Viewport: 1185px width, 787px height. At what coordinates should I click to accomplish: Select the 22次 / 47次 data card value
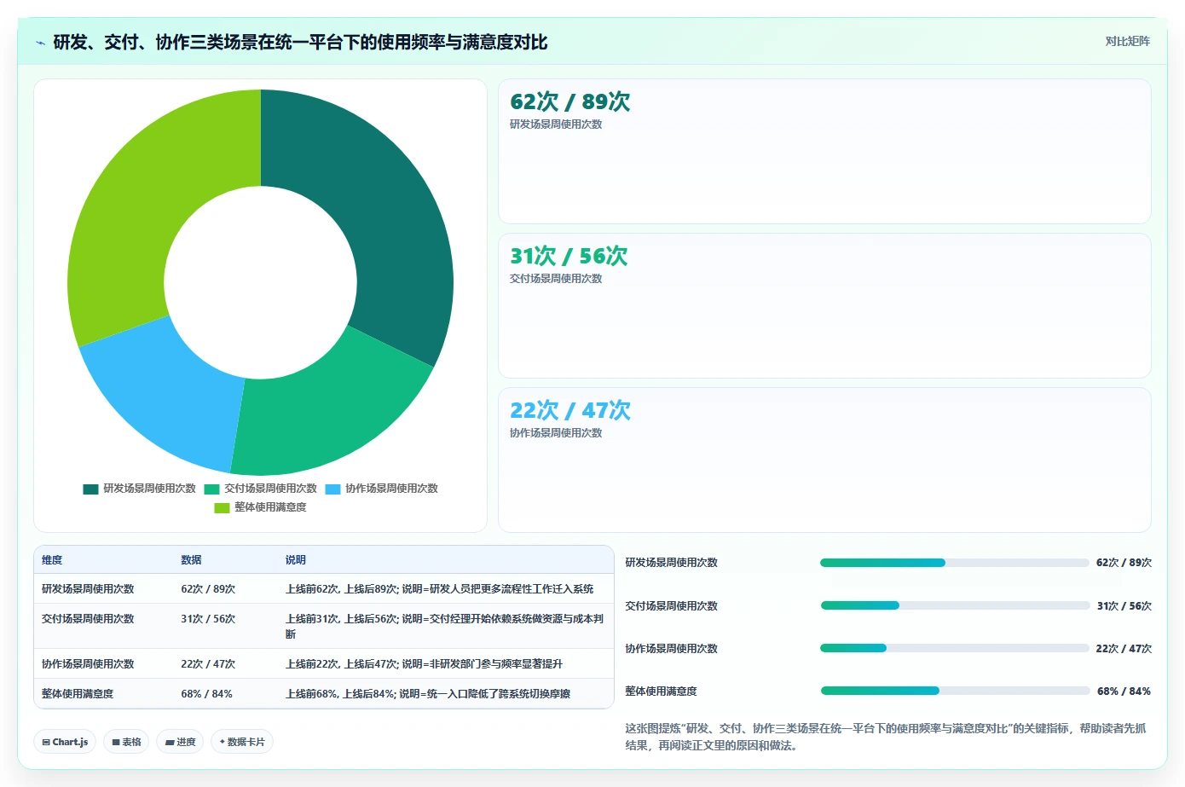pyautogui.click(x=569, y=410)
